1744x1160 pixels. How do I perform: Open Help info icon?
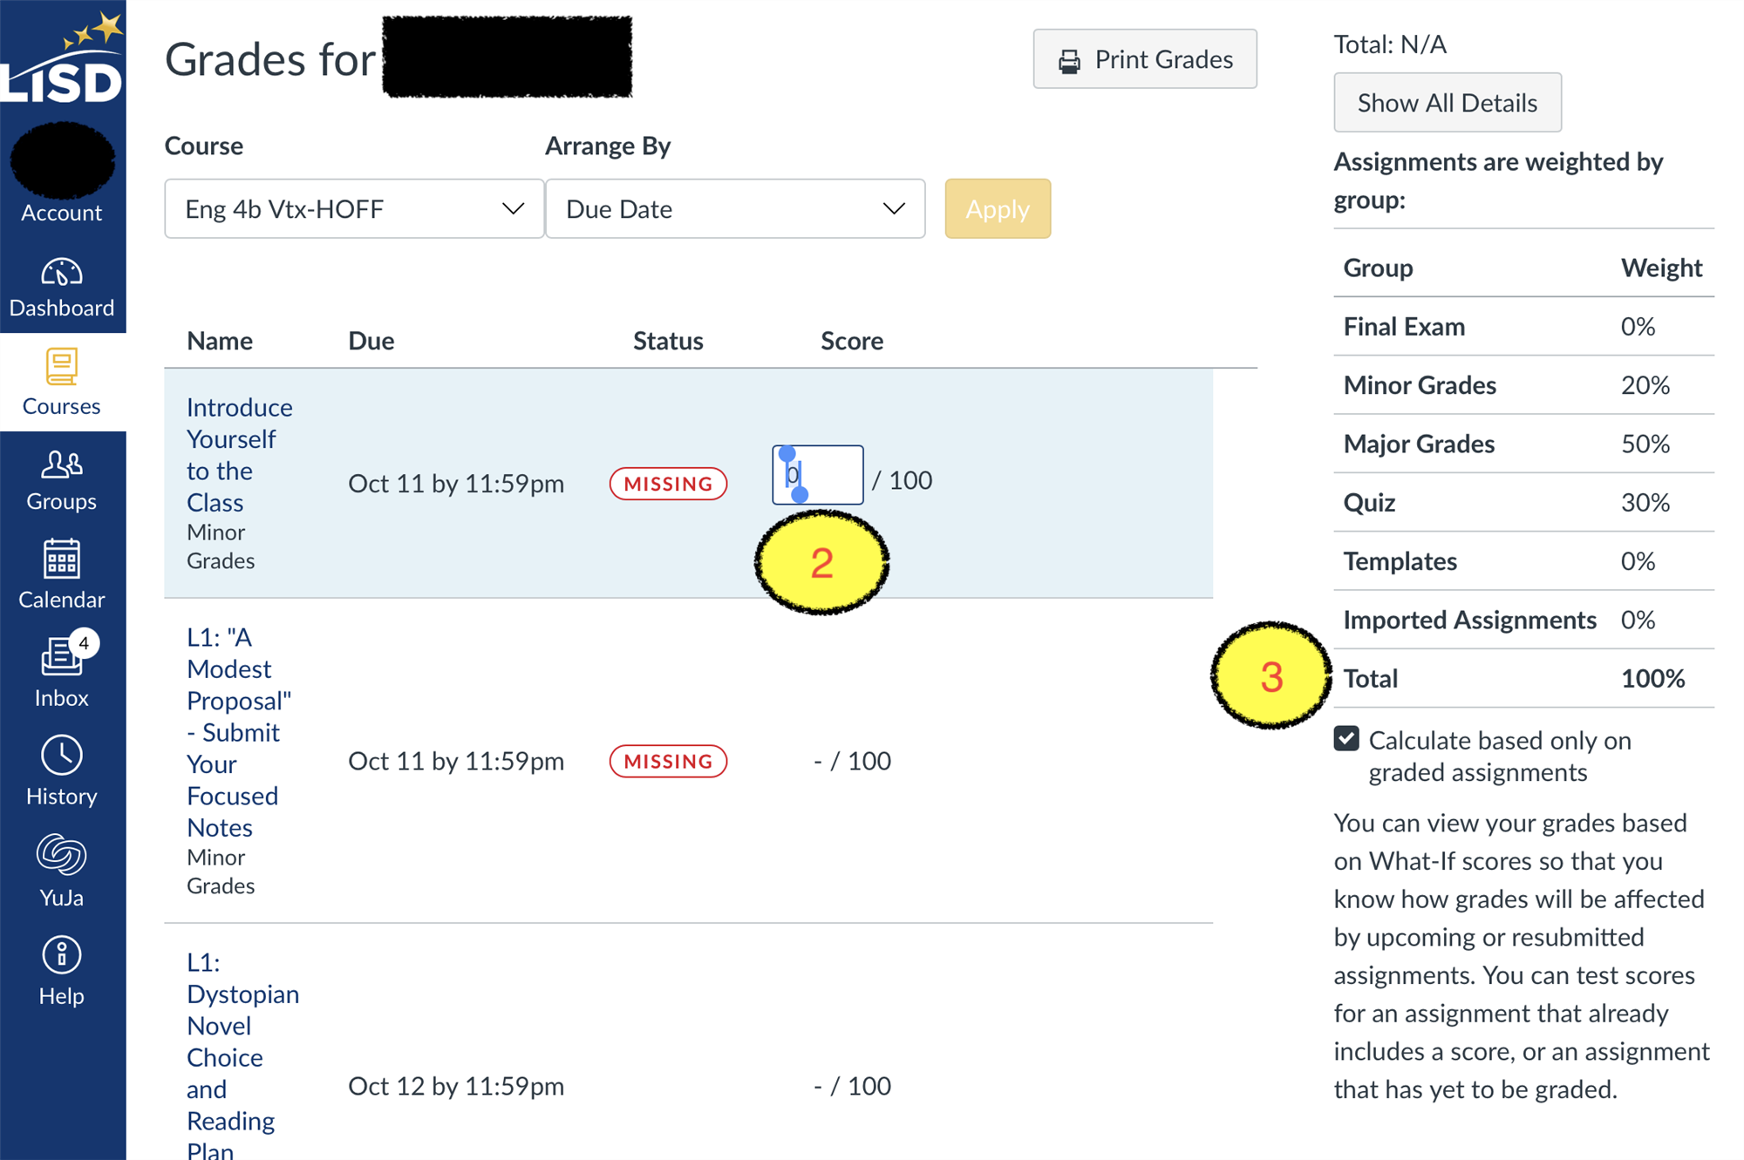(61, 955)
